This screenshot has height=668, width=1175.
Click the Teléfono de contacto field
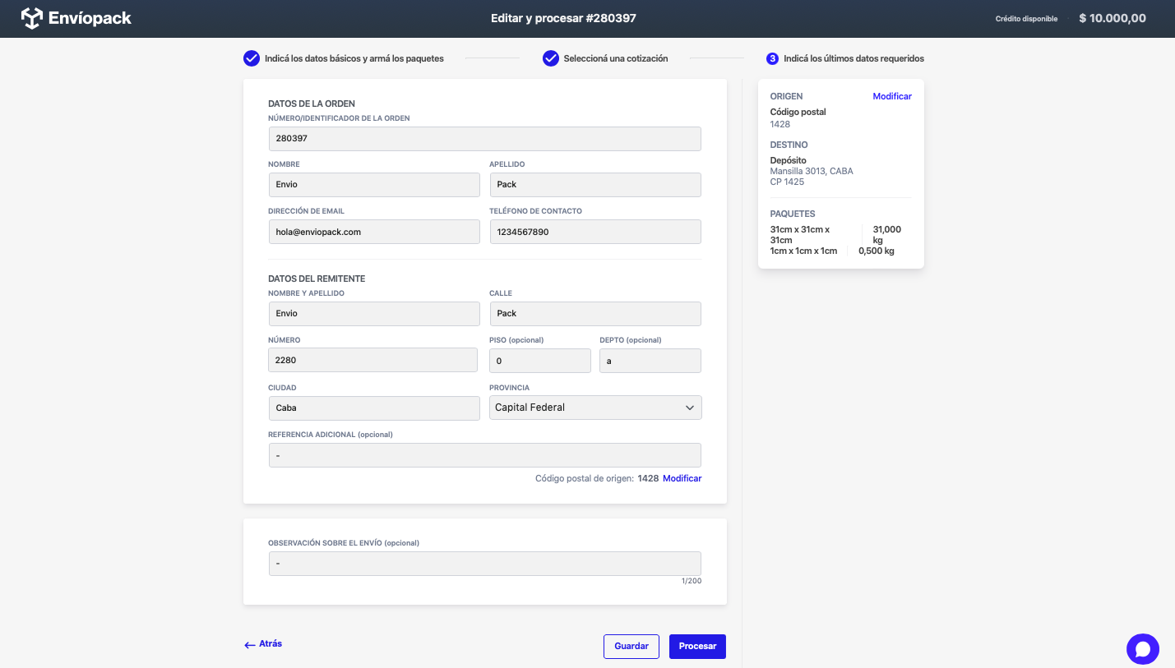point(595,232)
